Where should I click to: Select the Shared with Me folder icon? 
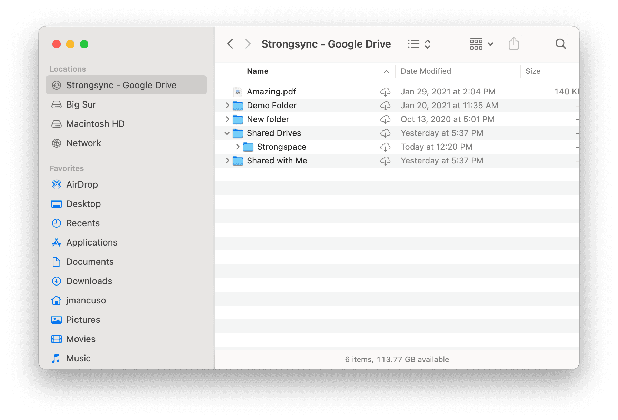(x=238, y=161)
